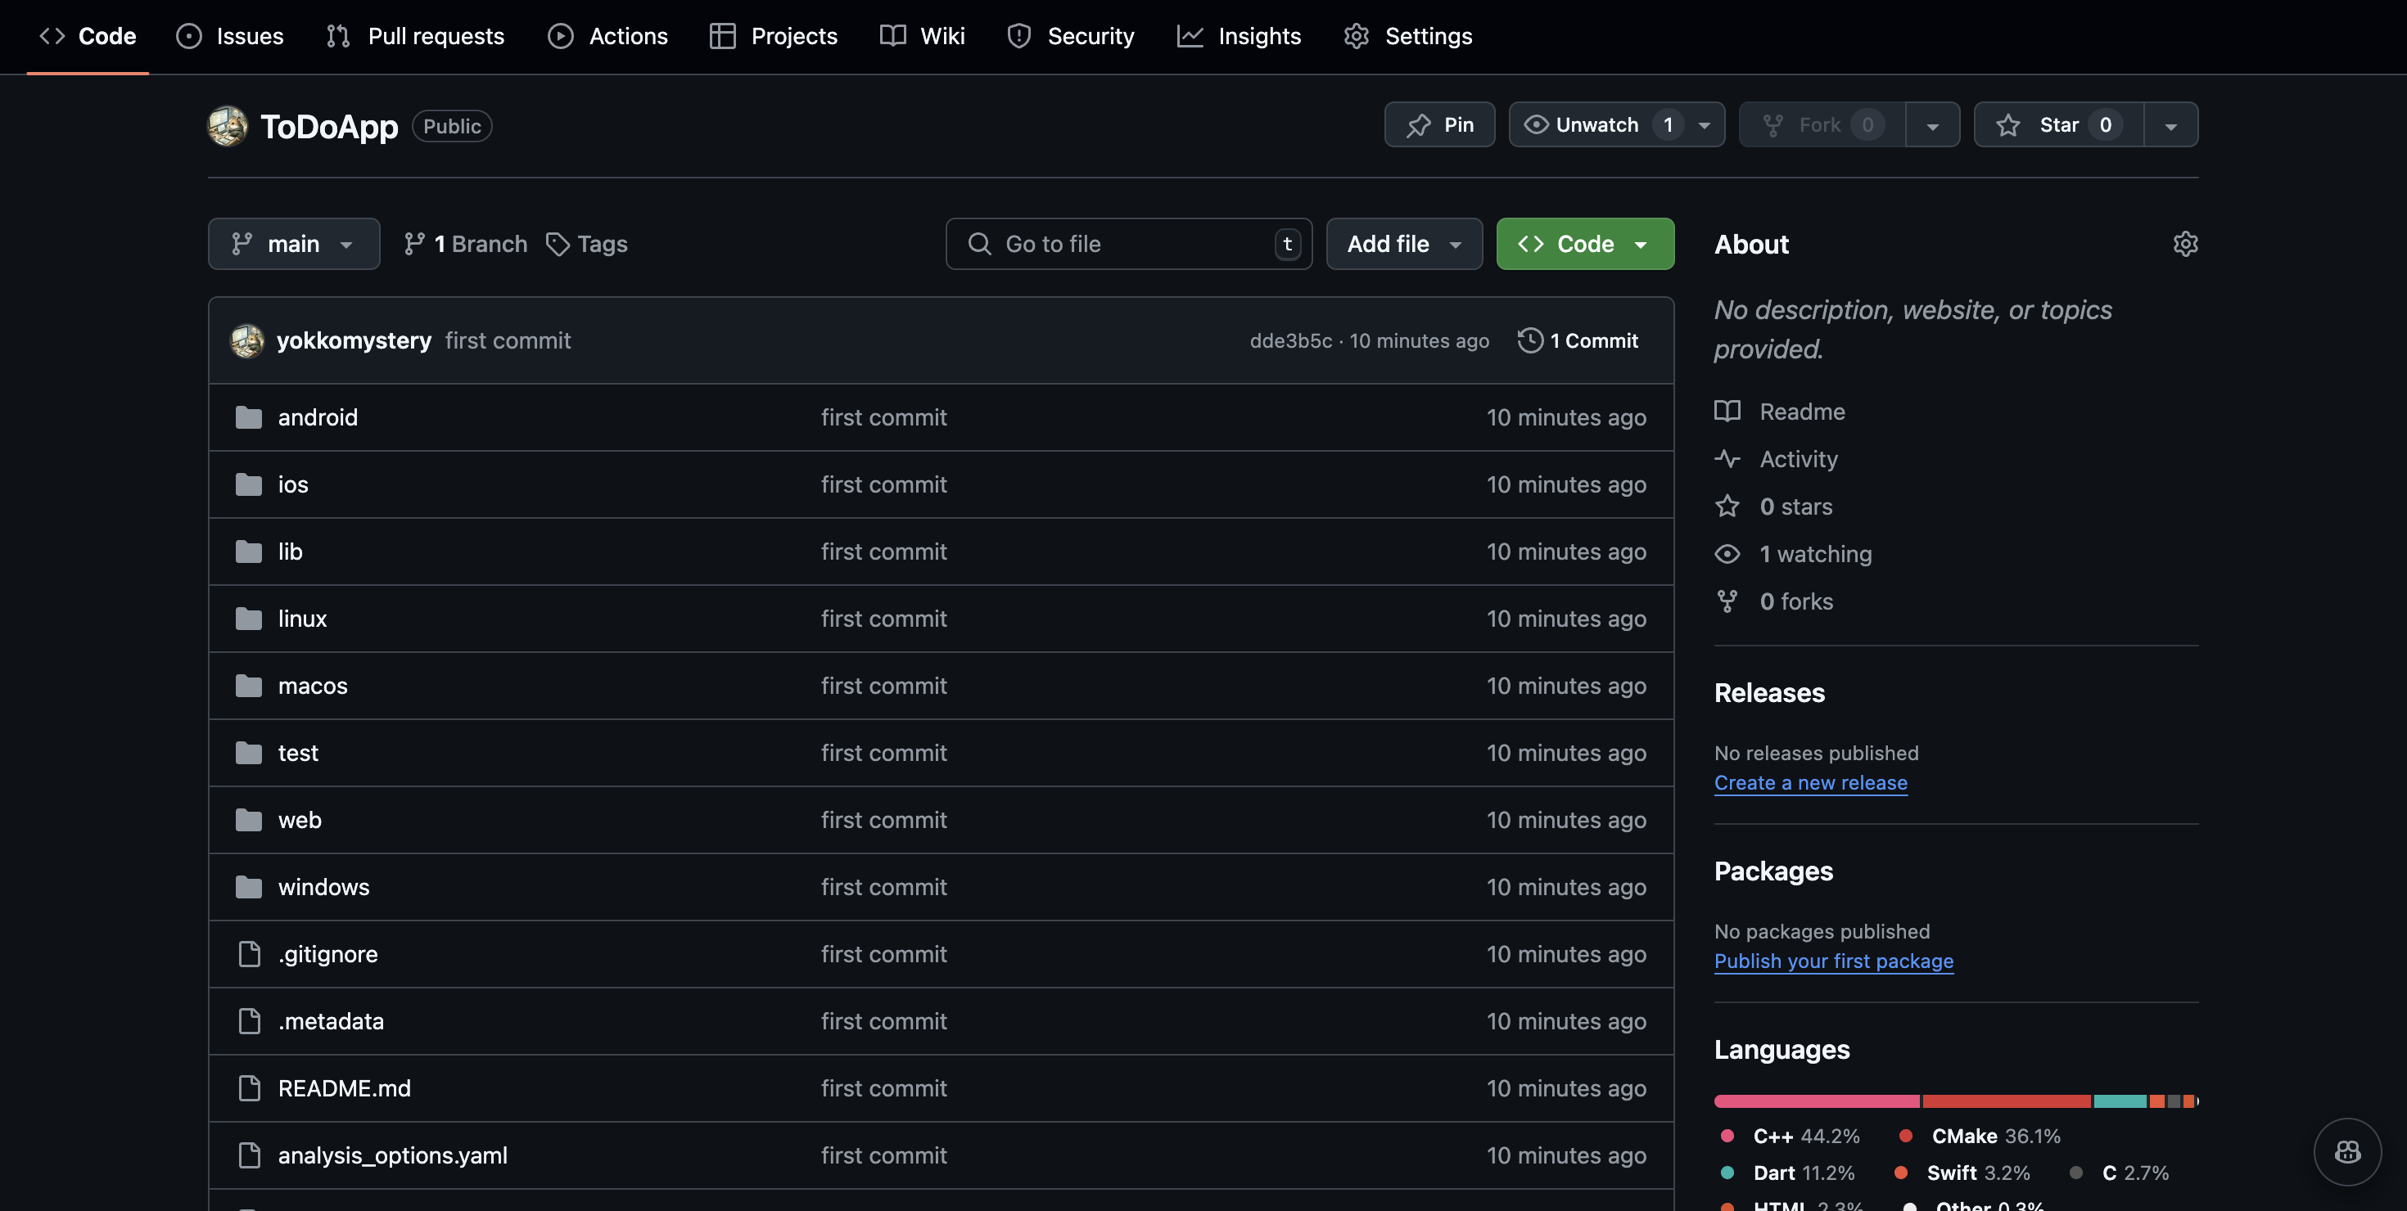Click the C++ segment of languages bar
This screenshot has height=1211, width=2407.
pyautogui.click(x=1816, y=1101)
